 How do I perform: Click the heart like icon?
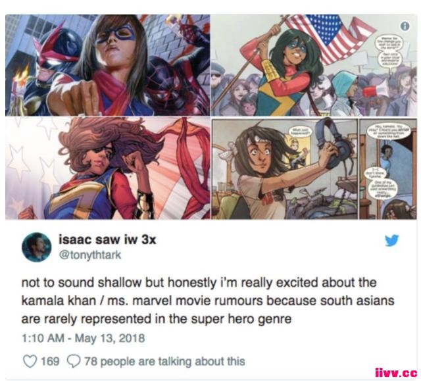point(30,361)
